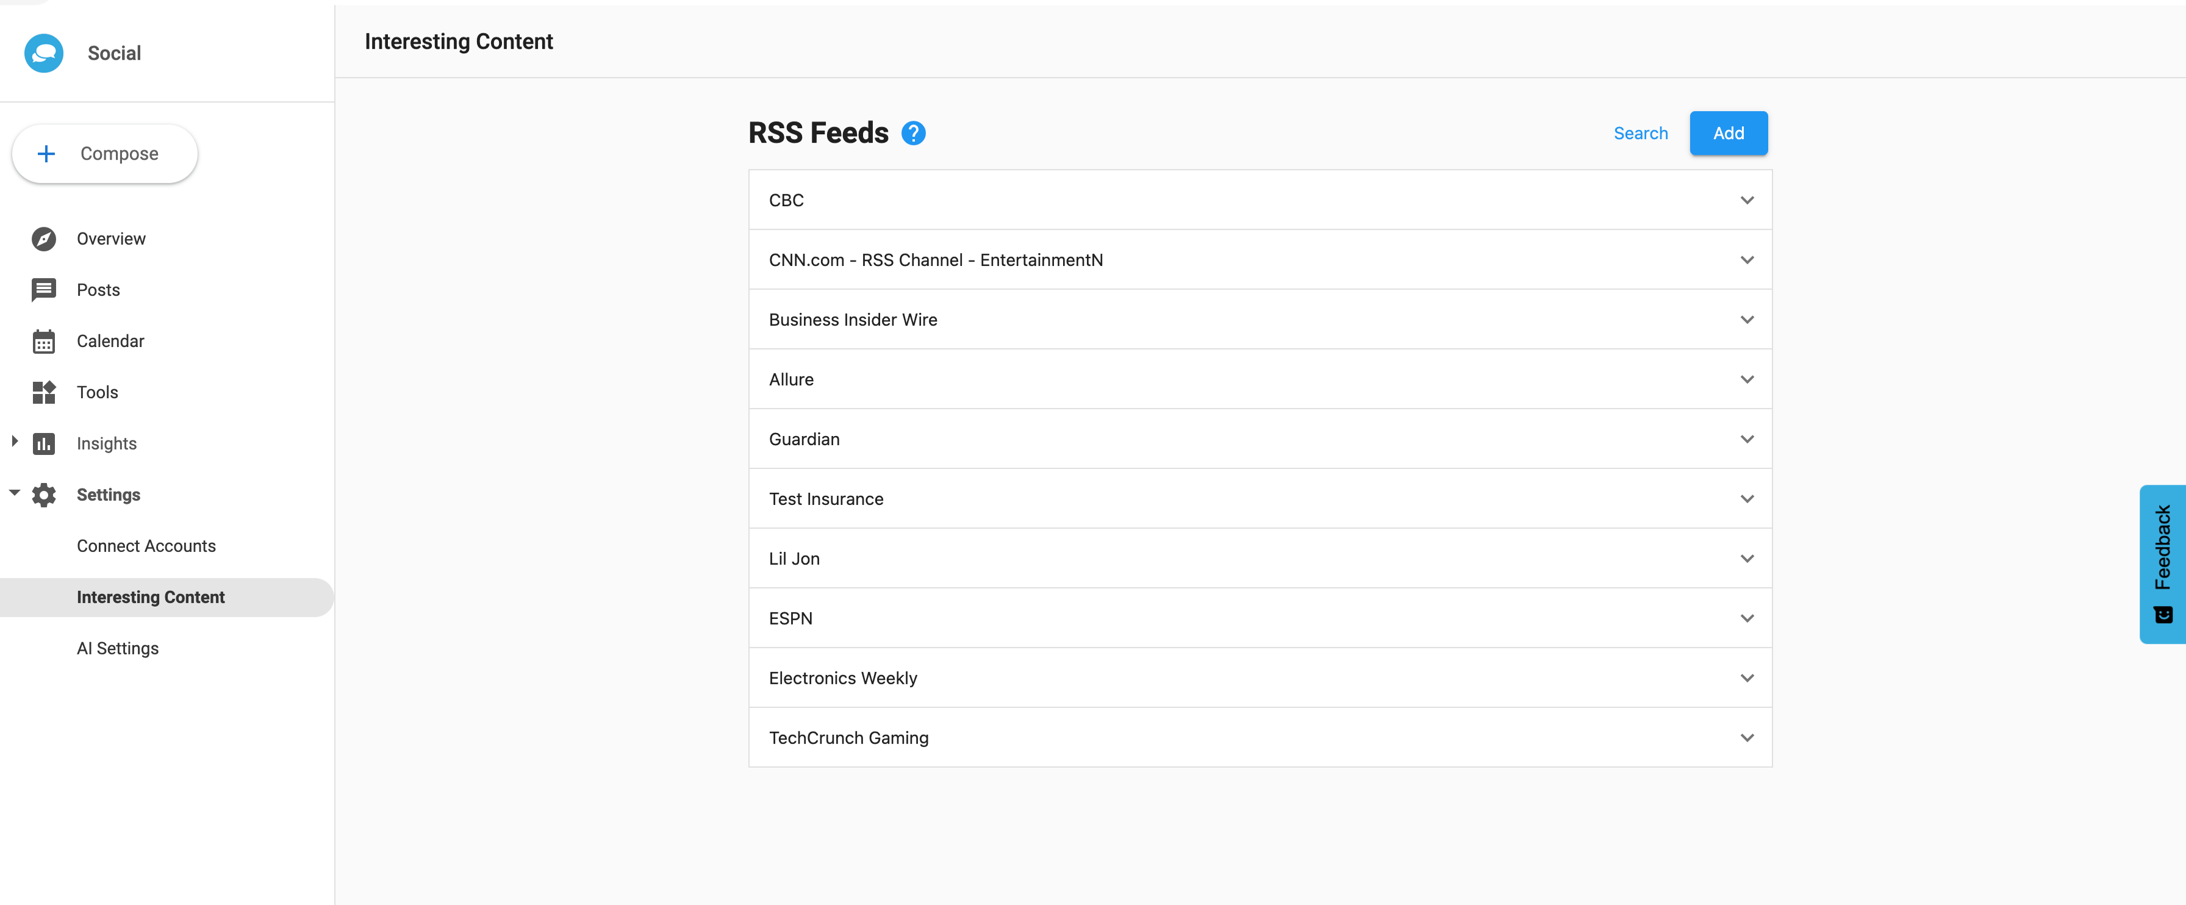This screenshot has width=2186, height=905.
Task: Expand the CBC feed
Action: [x=1747, y=200]
